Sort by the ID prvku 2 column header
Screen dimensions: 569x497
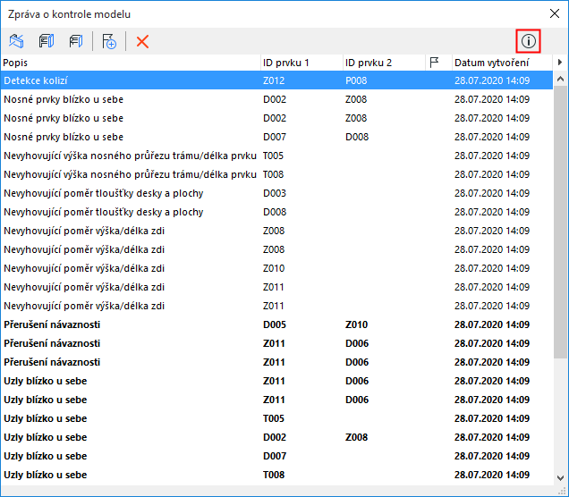point(384,63)
